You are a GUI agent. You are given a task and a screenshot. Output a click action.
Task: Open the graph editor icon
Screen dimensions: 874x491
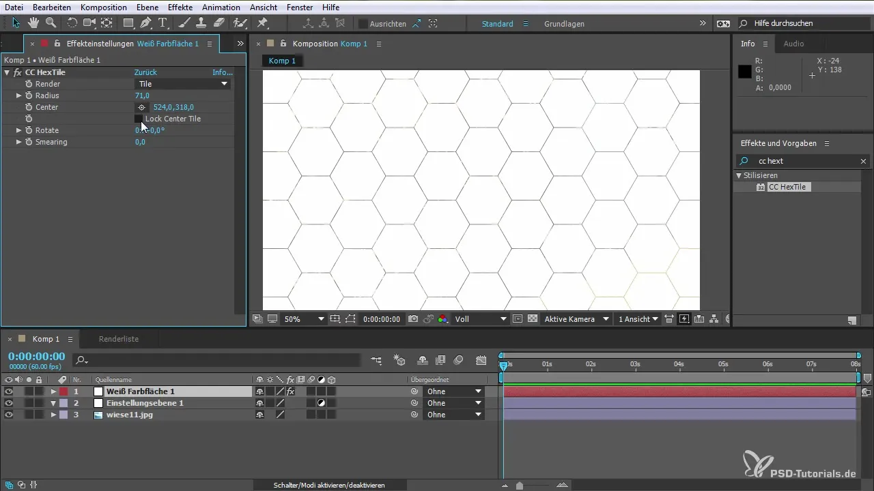click(x=481, y=360)
